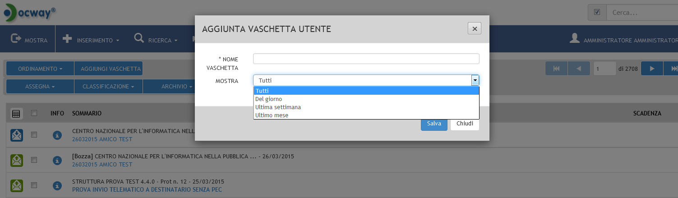Click the green envelope icon for Struttura Prova
The height and width of the screenshot is (198, 678).
click(x=17, y=185)
